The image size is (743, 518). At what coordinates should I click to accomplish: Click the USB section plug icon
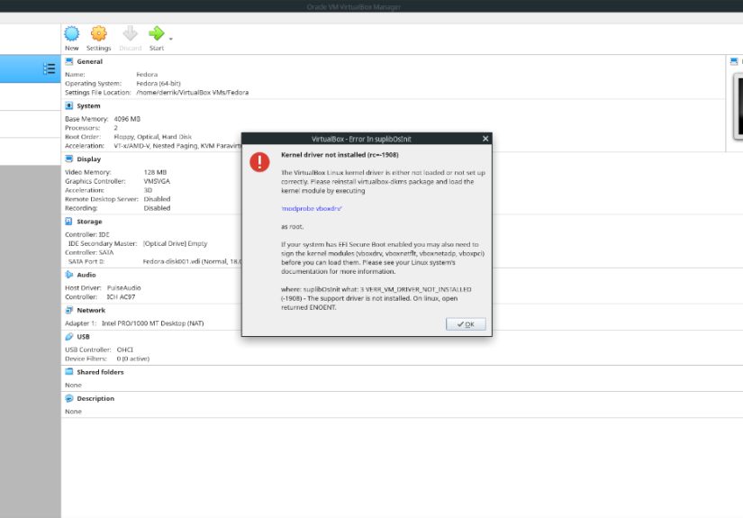69,337
